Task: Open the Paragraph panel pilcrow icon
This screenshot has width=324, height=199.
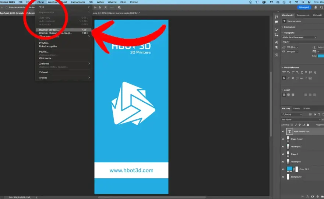Action: click(x=277, y=48)
